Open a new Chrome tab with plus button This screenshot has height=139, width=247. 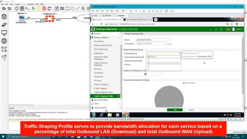pyautogui.click(x=156, y=19)
